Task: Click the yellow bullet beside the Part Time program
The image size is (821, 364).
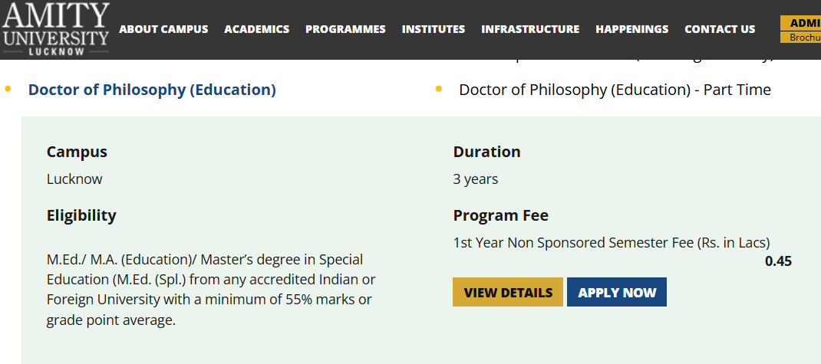Action: 439,90
